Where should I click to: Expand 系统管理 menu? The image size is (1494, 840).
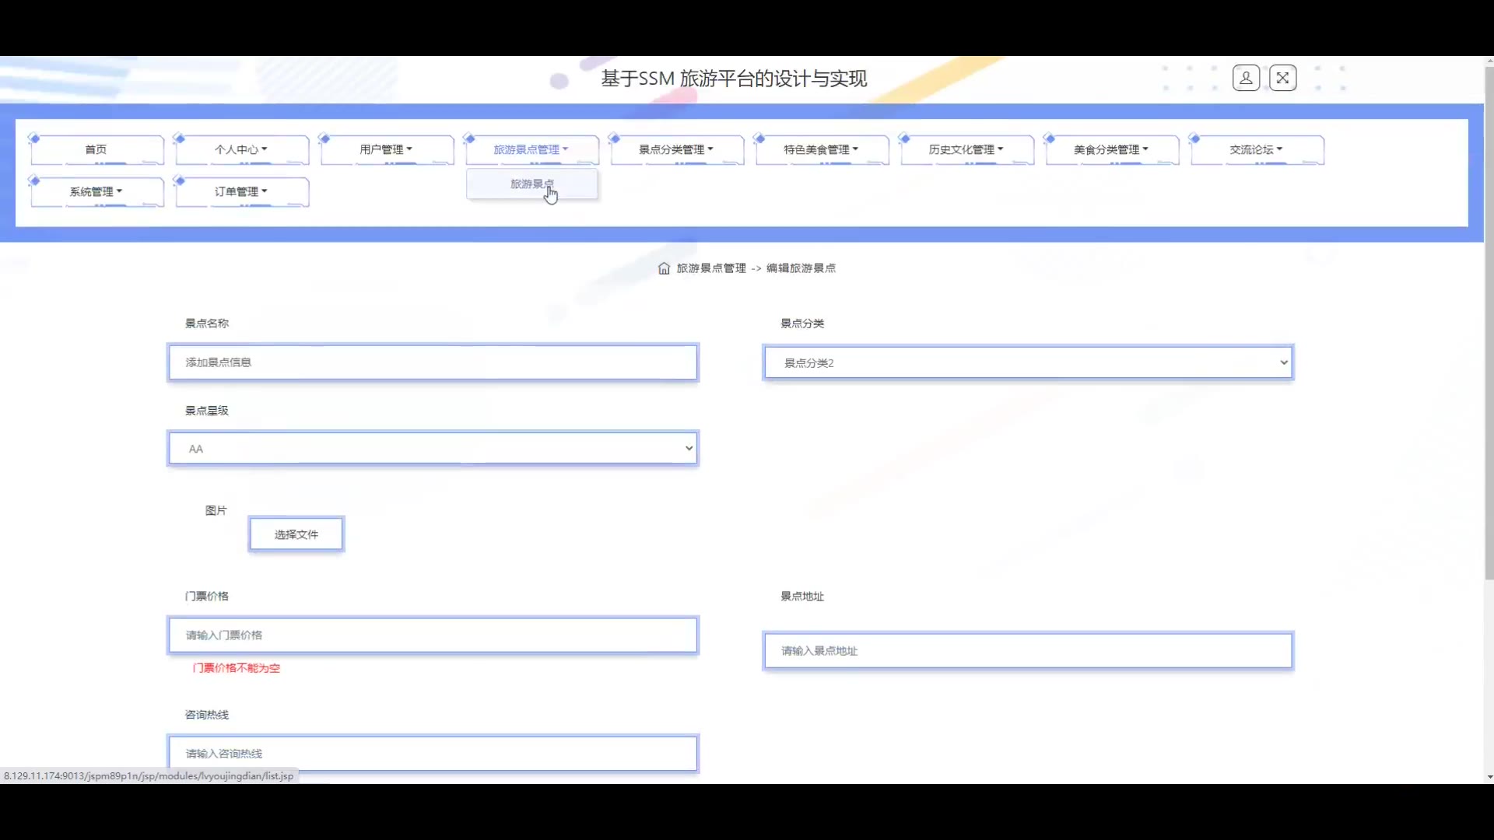coord(96,191)
